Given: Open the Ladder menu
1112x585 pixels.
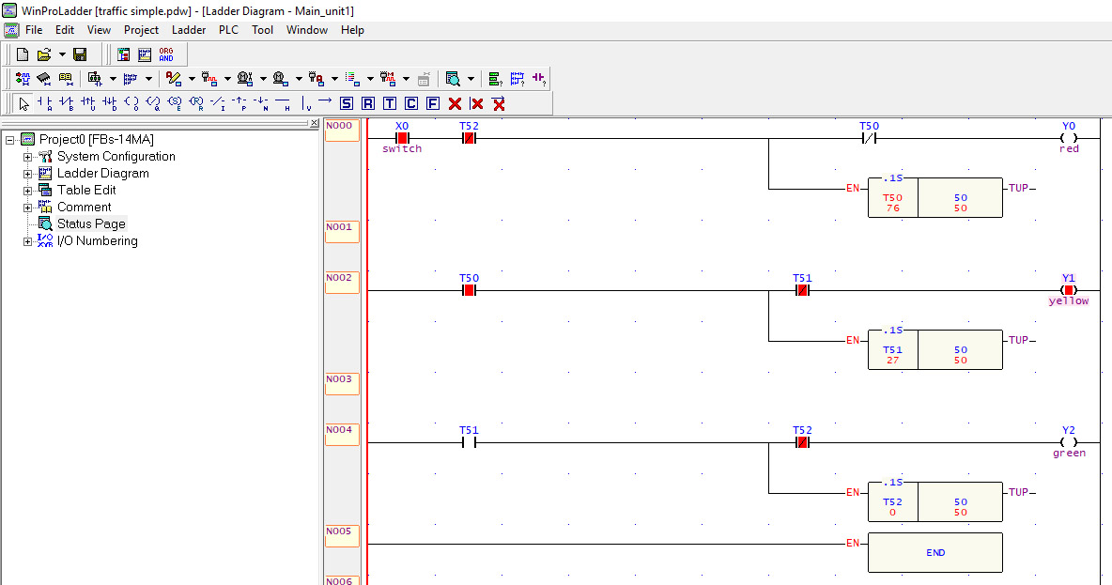Looking at the screenshot, I should [189, 29].
